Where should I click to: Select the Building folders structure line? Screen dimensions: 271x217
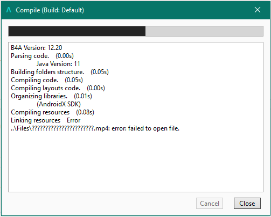click(x=60, y=72)
